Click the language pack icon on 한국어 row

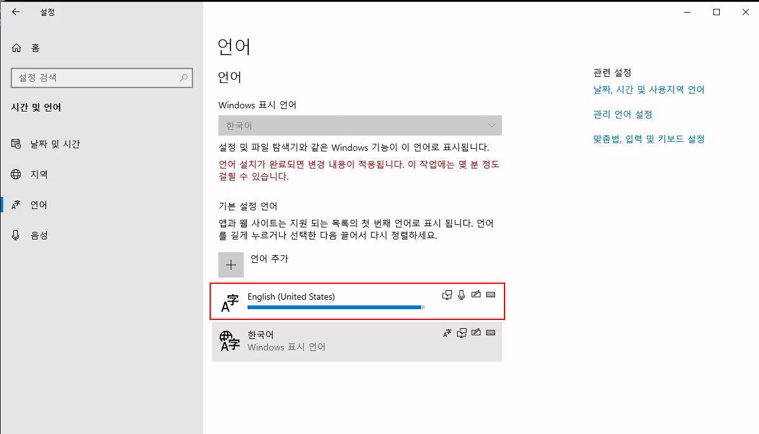(447, 333)
